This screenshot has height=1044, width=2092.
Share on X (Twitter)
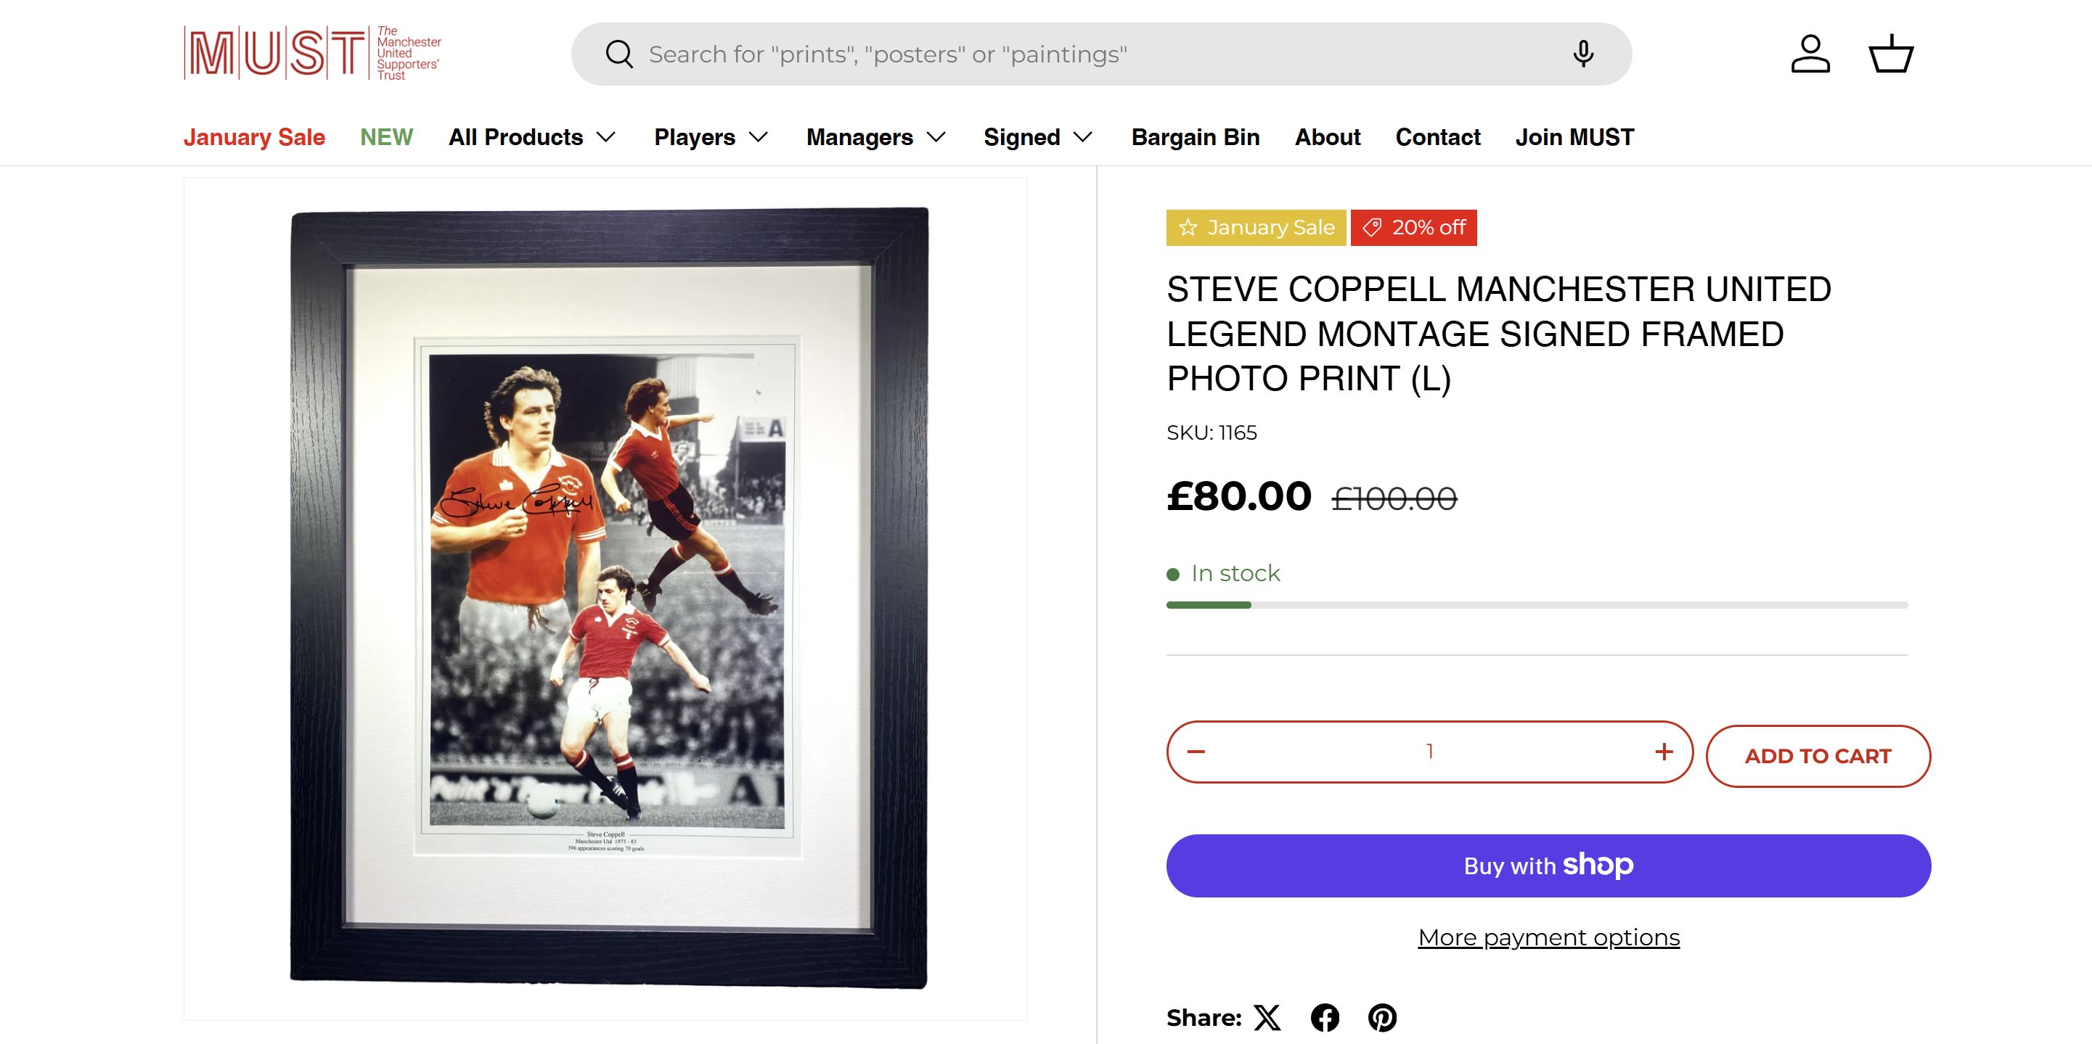coord(1267,1017)
